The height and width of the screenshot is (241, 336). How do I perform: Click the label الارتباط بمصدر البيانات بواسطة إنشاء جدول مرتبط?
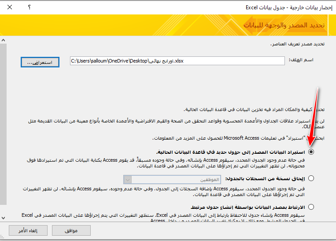(x=248, y=208)
